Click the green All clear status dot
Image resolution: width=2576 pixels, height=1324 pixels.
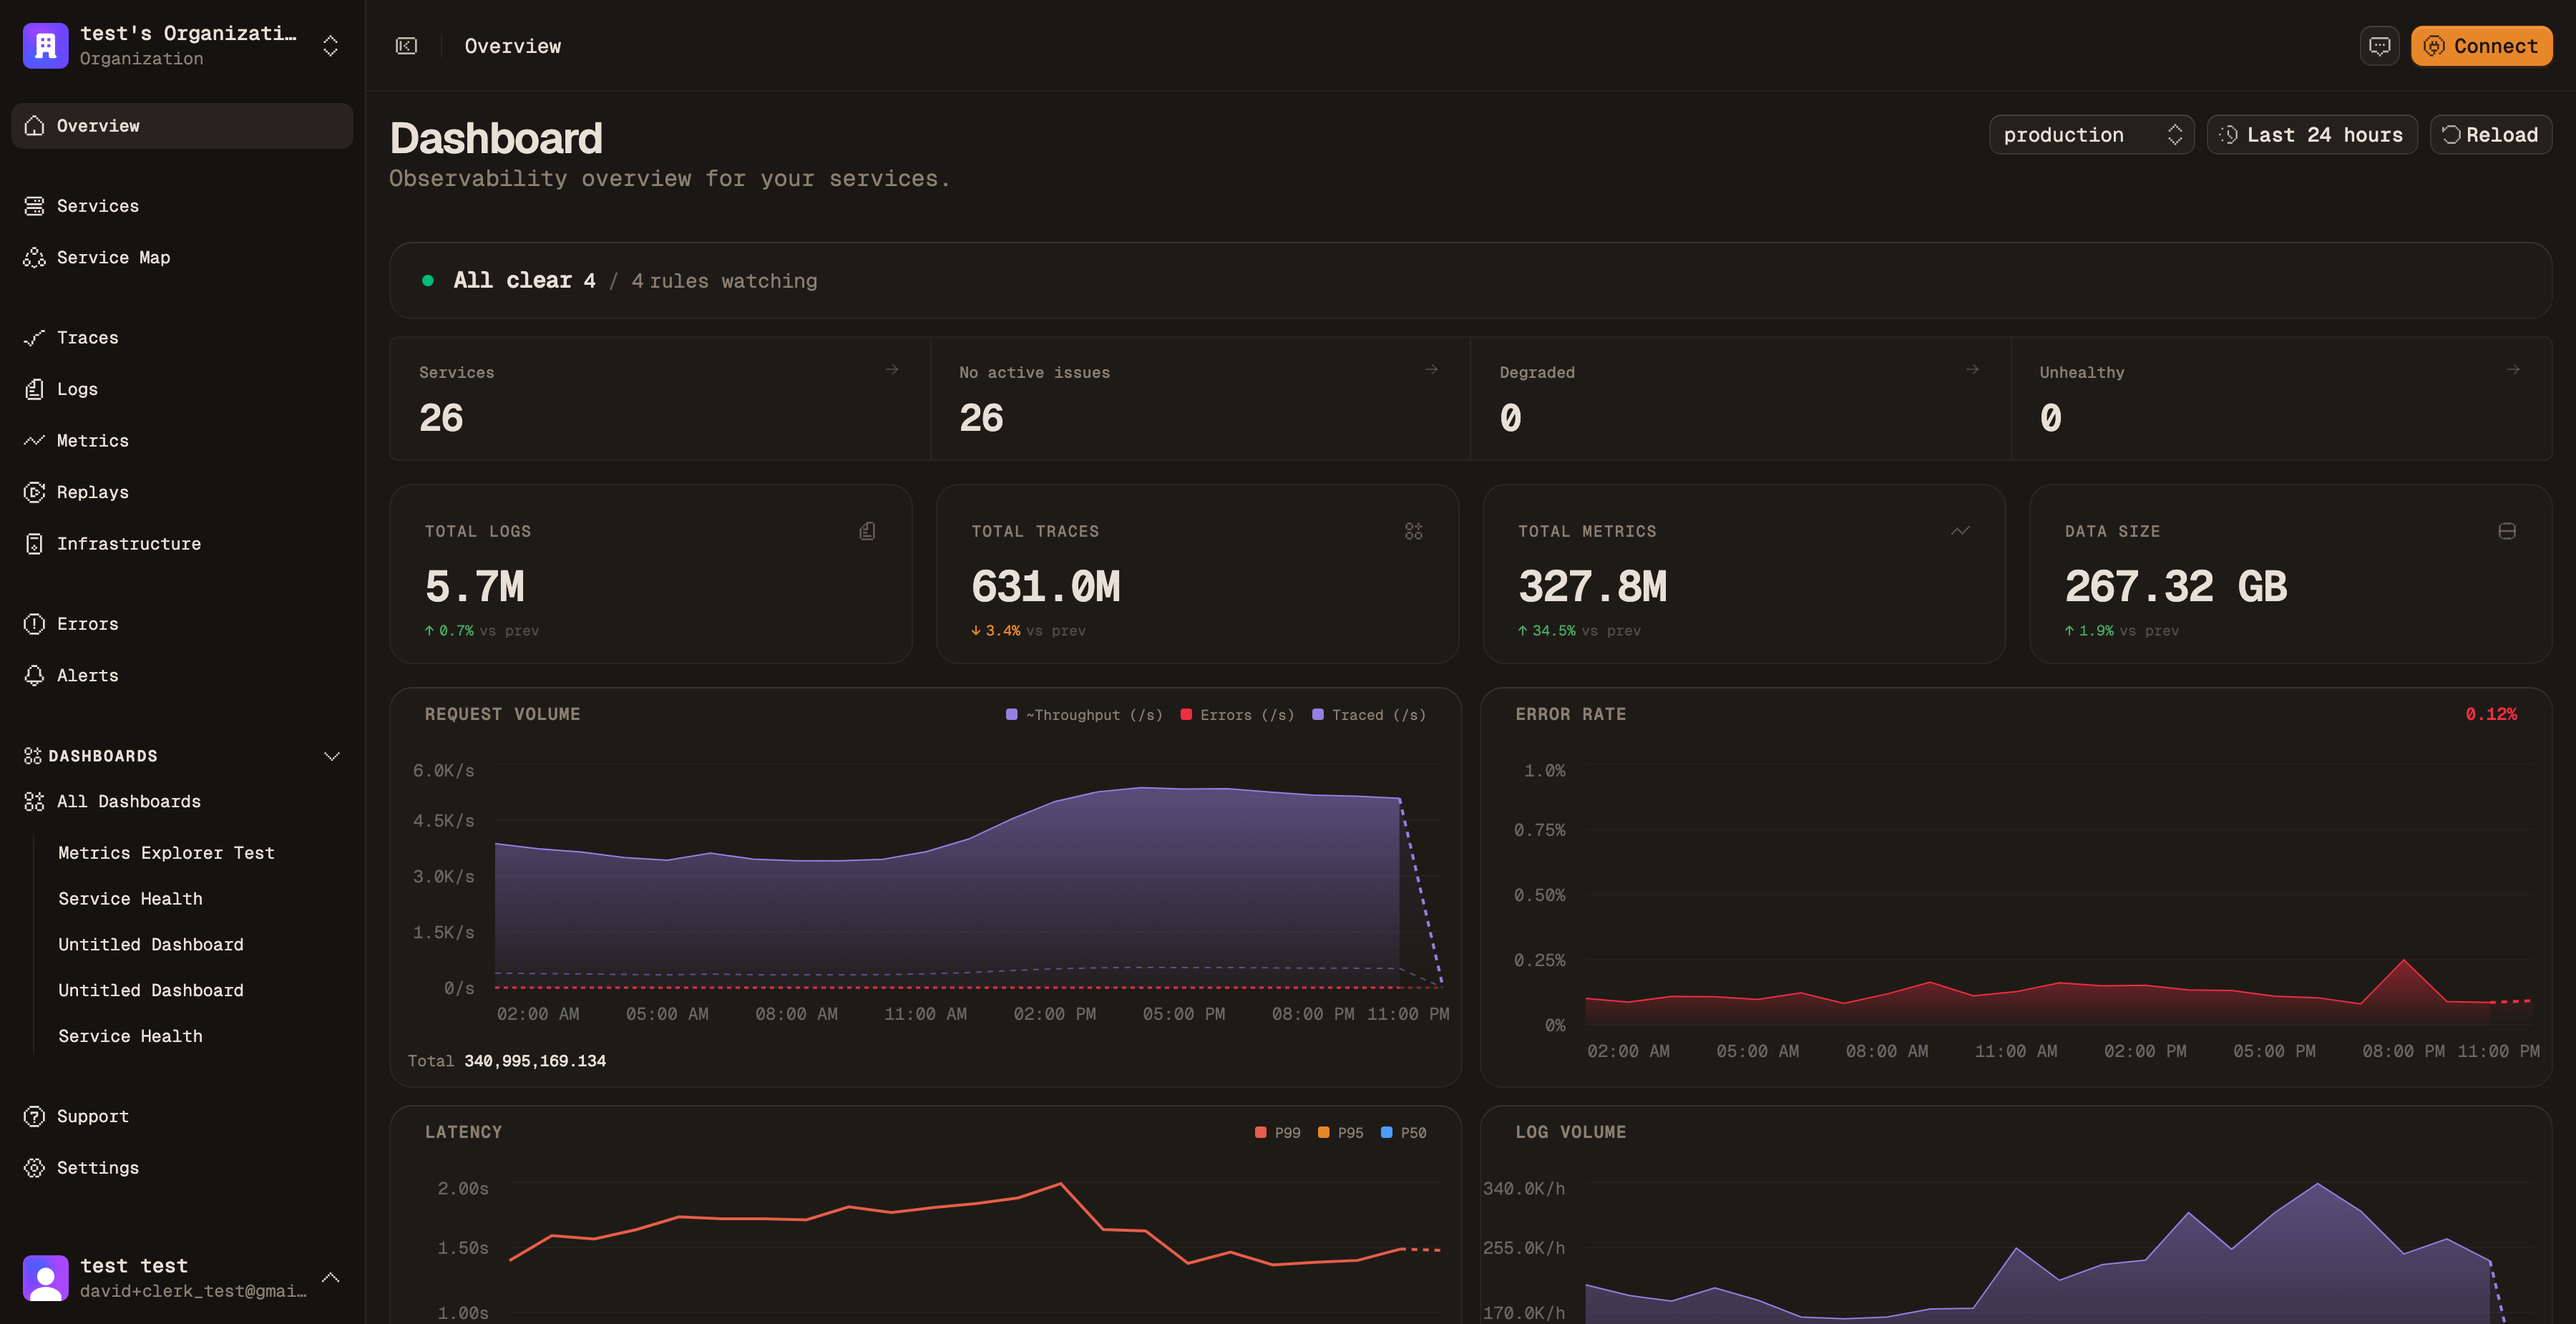pos(428,281)
